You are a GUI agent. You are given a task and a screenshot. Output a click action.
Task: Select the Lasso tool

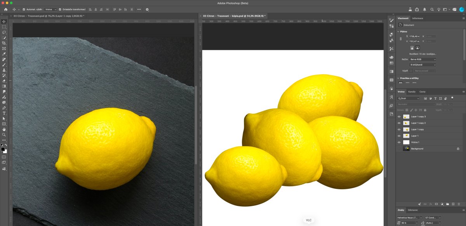tap(4, 32)
